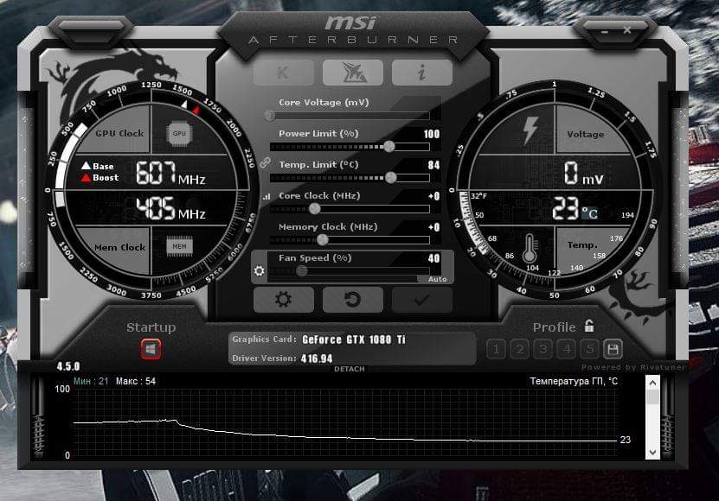The image size is (719, 501).
Task: Click the Power Limit slider handle
Action: (x=388, y=147)
